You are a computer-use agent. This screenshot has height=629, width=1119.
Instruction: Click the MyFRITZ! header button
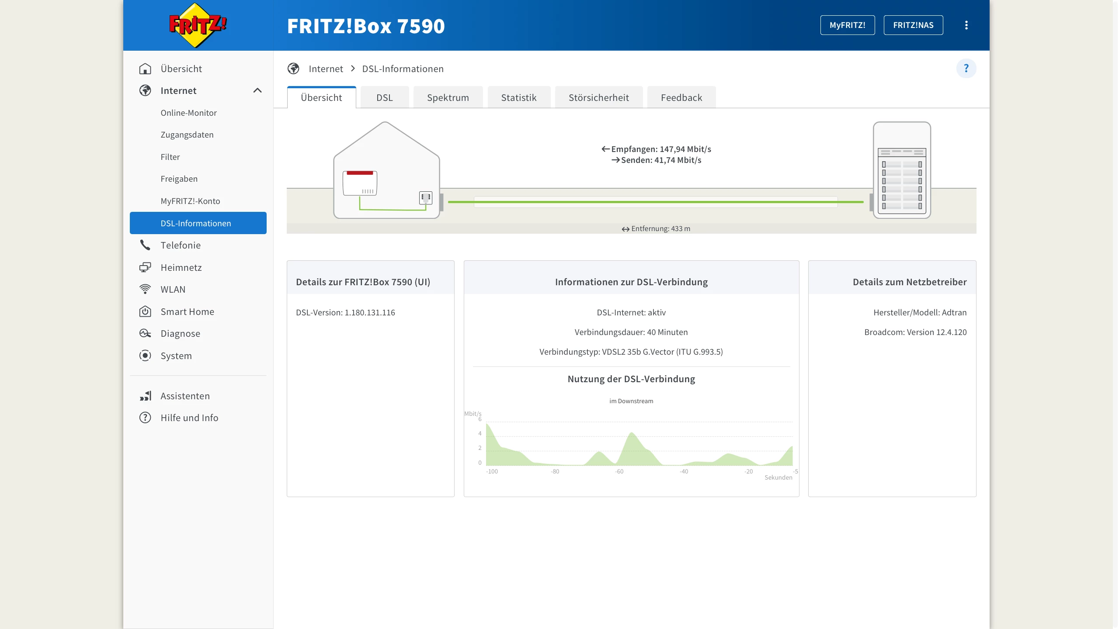pos(847,25)
